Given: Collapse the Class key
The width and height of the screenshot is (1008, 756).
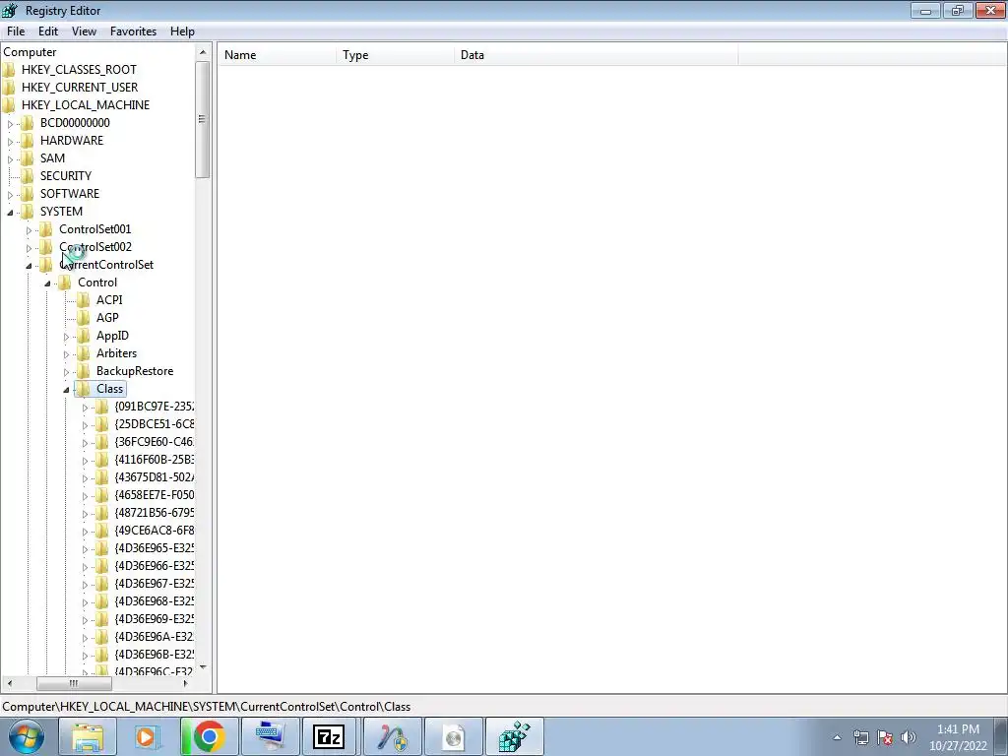Looking at the screenshot, I should (66, 390).
